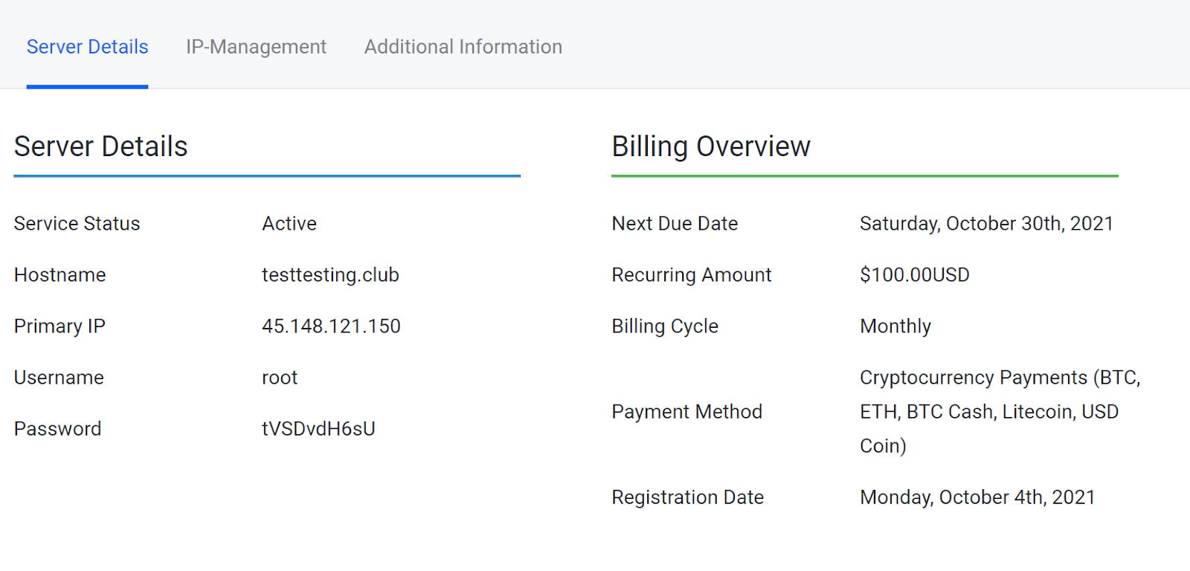Click the Recurring Amount label
Viewport: 1190px width, 571px height.
(691, 275)
